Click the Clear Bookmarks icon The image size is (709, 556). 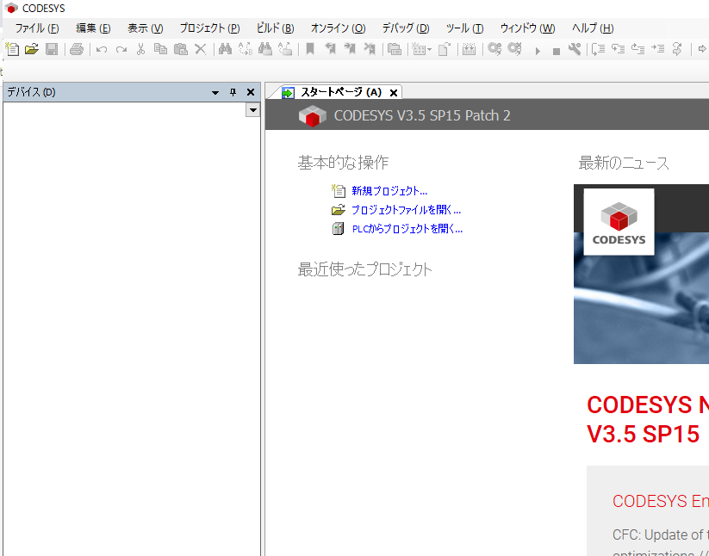(370, 49)
